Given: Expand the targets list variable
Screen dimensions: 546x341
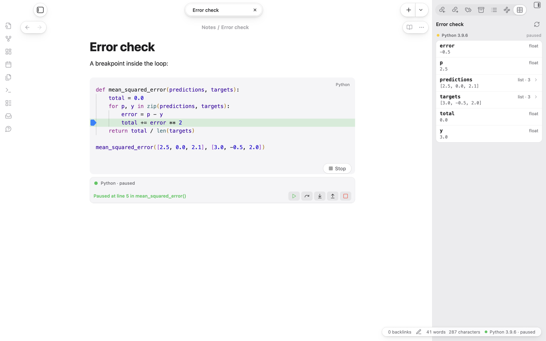Looking at the screenshot, I should pyautogui.click(x=536, y=97).
